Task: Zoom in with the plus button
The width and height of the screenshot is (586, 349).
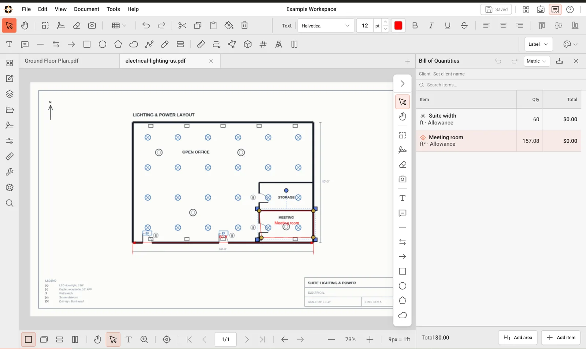Action: (x=370, y=339)
